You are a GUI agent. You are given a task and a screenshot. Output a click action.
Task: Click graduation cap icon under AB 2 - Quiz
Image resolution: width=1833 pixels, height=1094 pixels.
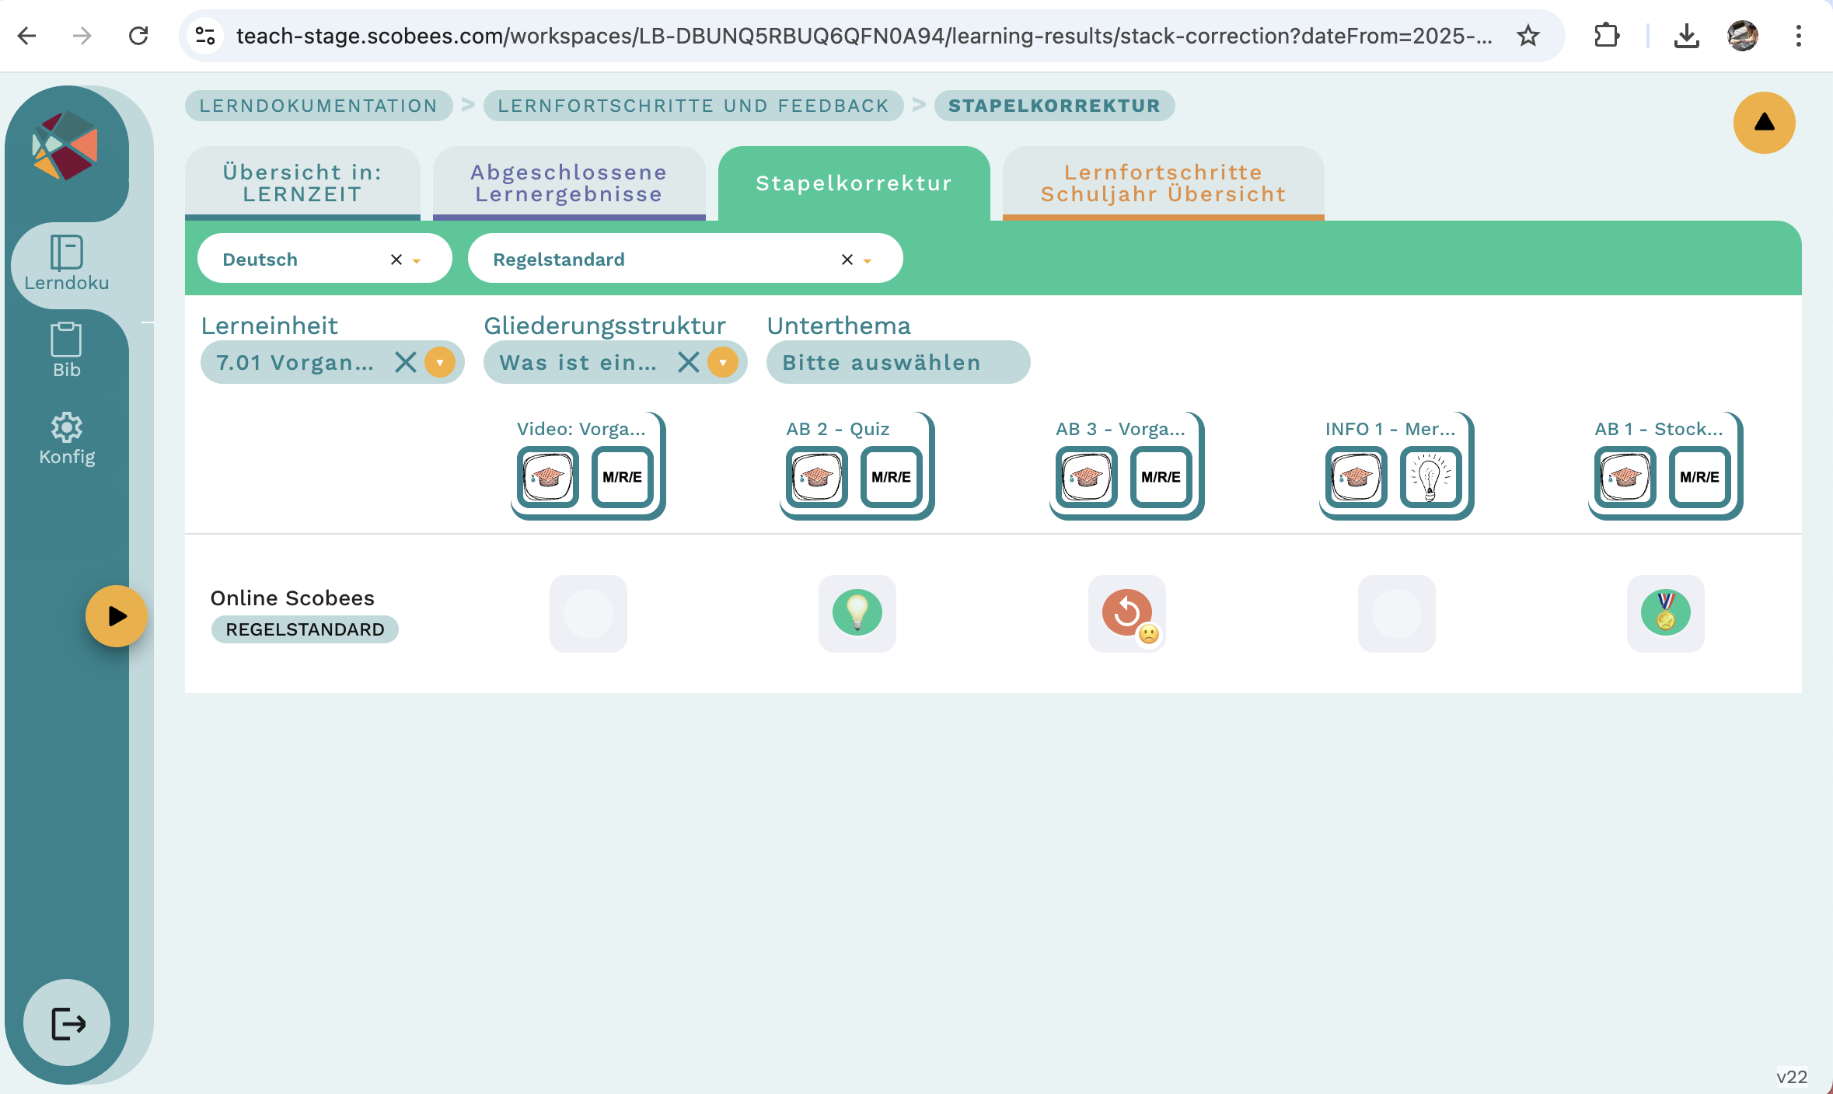pos(817,477)
